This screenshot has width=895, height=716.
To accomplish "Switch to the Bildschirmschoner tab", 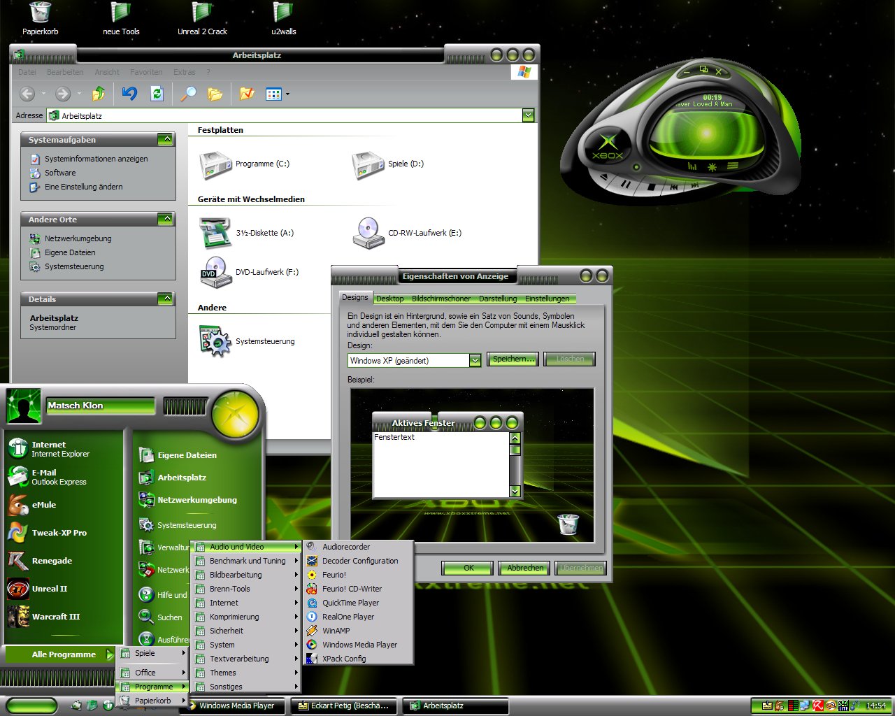I will pos(441,299).
